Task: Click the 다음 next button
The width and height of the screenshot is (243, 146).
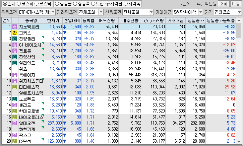Action: click(x=236, y=4)
